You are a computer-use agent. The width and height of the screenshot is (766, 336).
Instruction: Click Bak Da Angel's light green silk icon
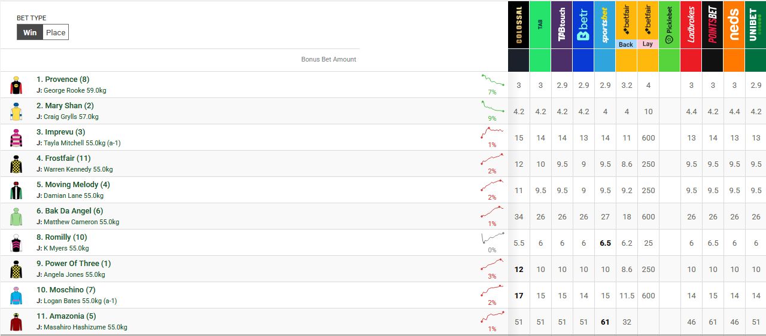[16, 216]
